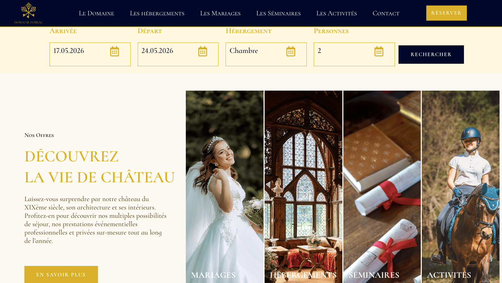Expand the Personnes number selector
This screenshot has width=502, height=283.
click(354, 54)
